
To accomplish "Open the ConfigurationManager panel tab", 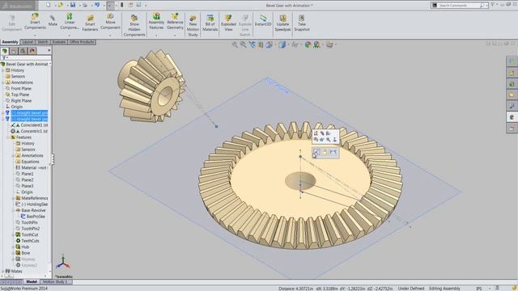I will point(23,51).
